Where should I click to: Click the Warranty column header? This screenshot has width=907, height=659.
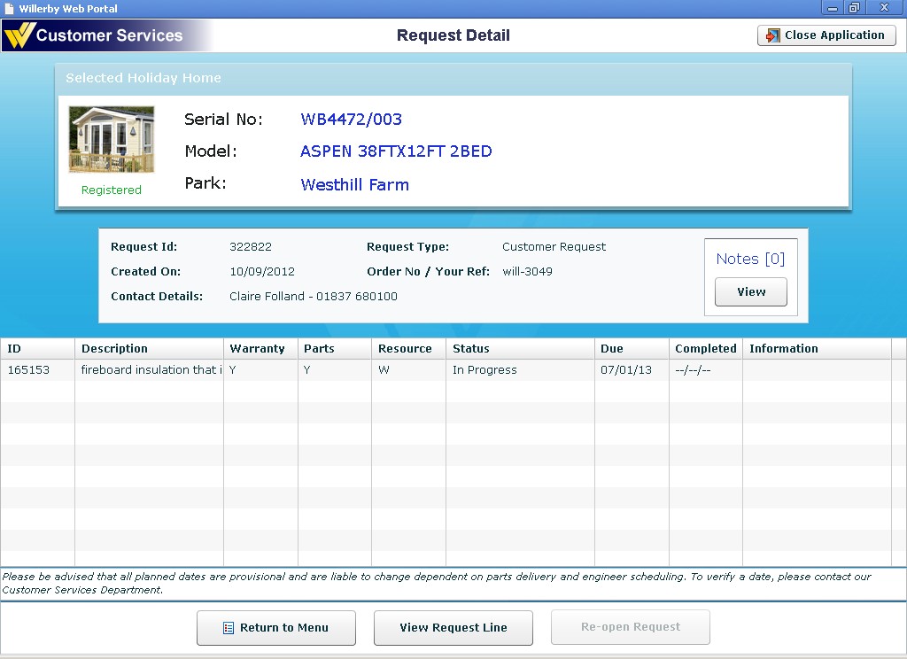click(x=260, y=349)
